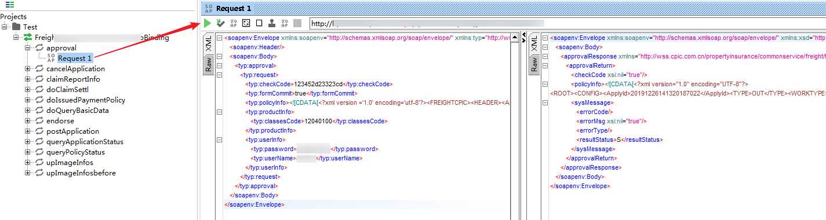Switch response editor to Raw tab
The height and width of the screenshot is (220, 826).
click(x=534, y=65)
